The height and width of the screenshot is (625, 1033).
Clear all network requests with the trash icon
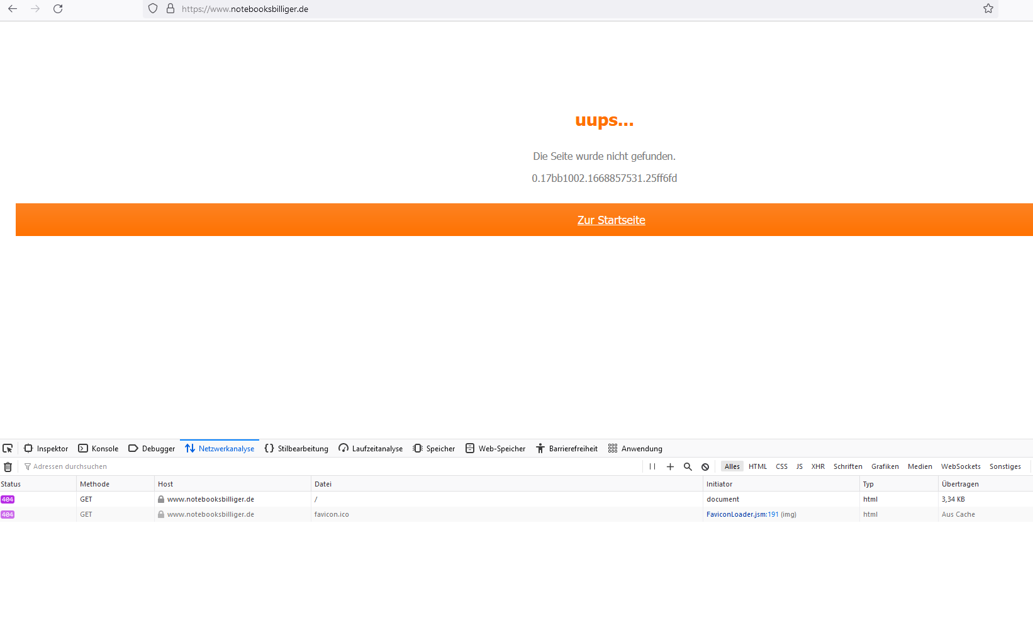tap(8, 466)
